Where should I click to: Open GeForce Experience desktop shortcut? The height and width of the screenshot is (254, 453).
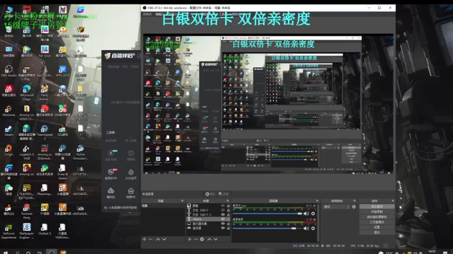click(8, 231)
